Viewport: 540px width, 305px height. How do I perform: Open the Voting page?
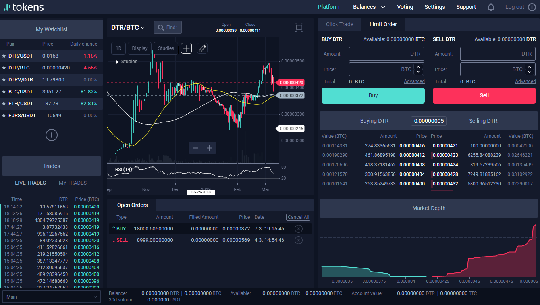pos(405,7)
